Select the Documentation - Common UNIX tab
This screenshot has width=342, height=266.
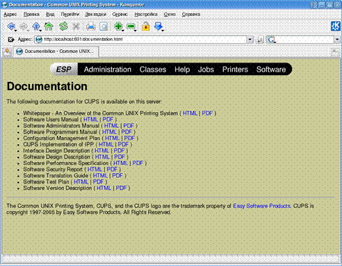(x=56, y=51)
